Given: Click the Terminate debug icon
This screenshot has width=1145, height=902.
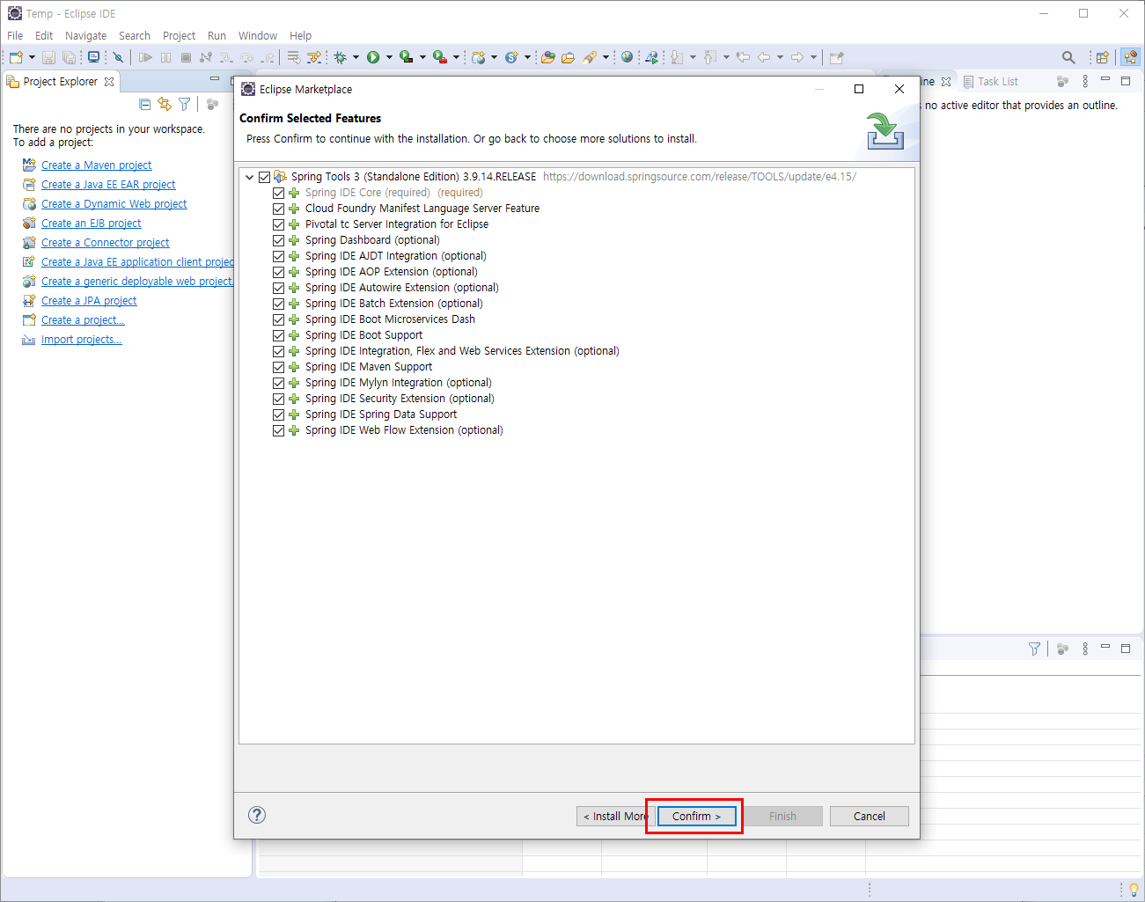Looking at the screenshot, I should (186, 57).
